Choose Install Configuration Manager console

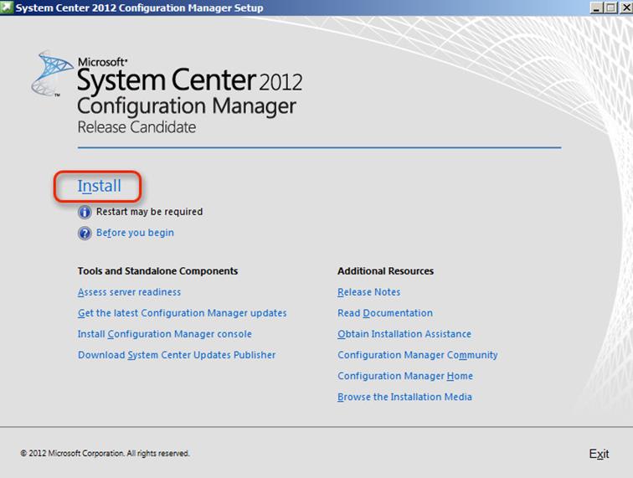(164, 334)
